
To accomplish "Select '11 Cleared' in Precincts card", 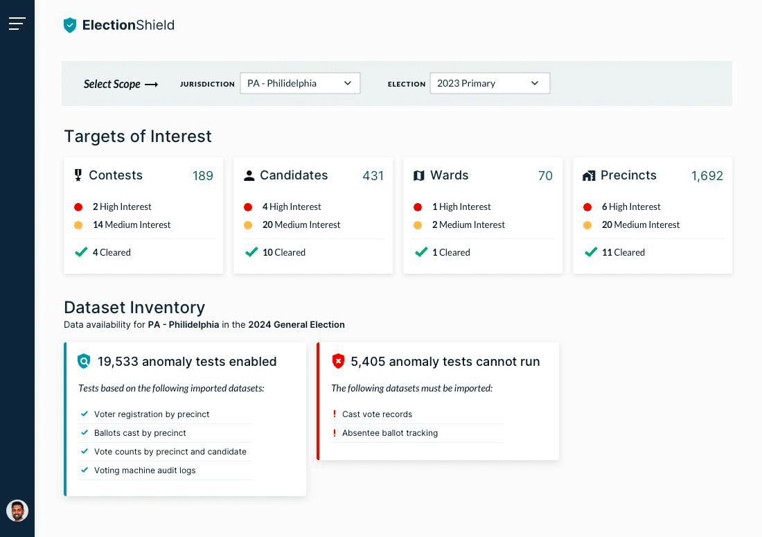I will 623,252.
